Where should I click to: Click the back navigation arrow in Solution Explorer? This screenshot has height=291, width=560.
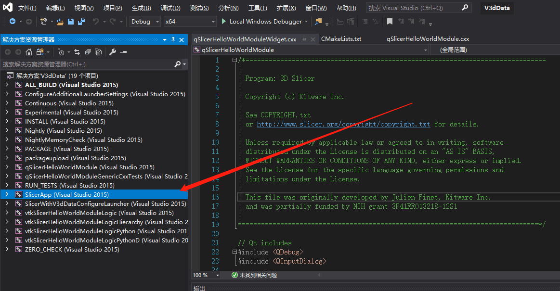8,51
